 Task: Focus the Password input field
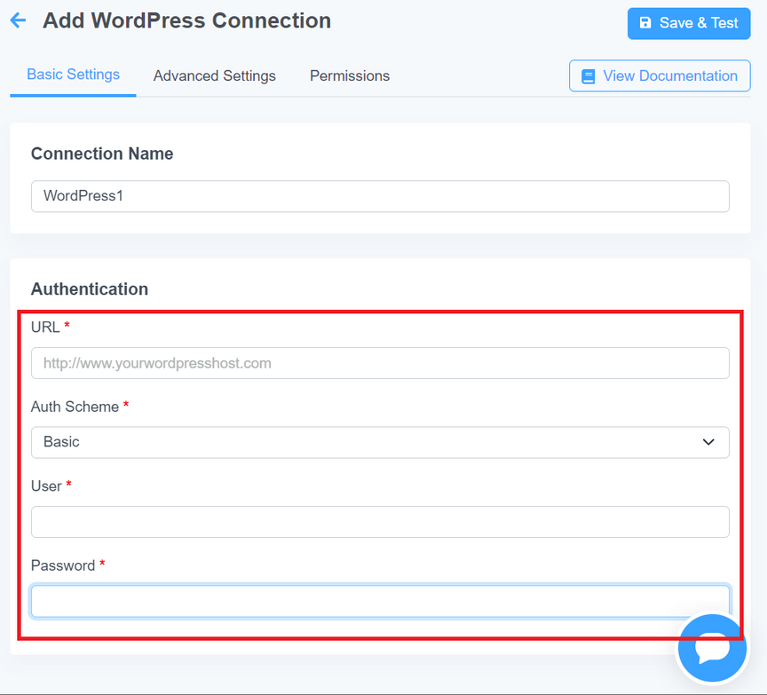(x=380, y=601)
